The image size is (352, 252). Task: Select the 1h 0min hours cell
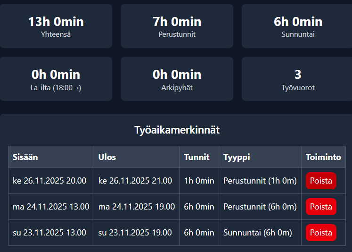(199, 181)
